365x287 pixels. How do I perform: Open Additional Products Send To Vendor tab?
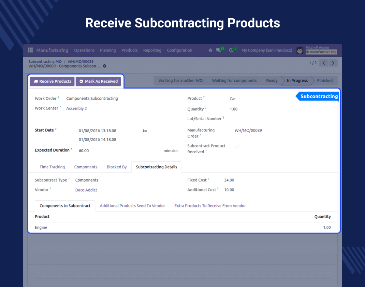132,206
